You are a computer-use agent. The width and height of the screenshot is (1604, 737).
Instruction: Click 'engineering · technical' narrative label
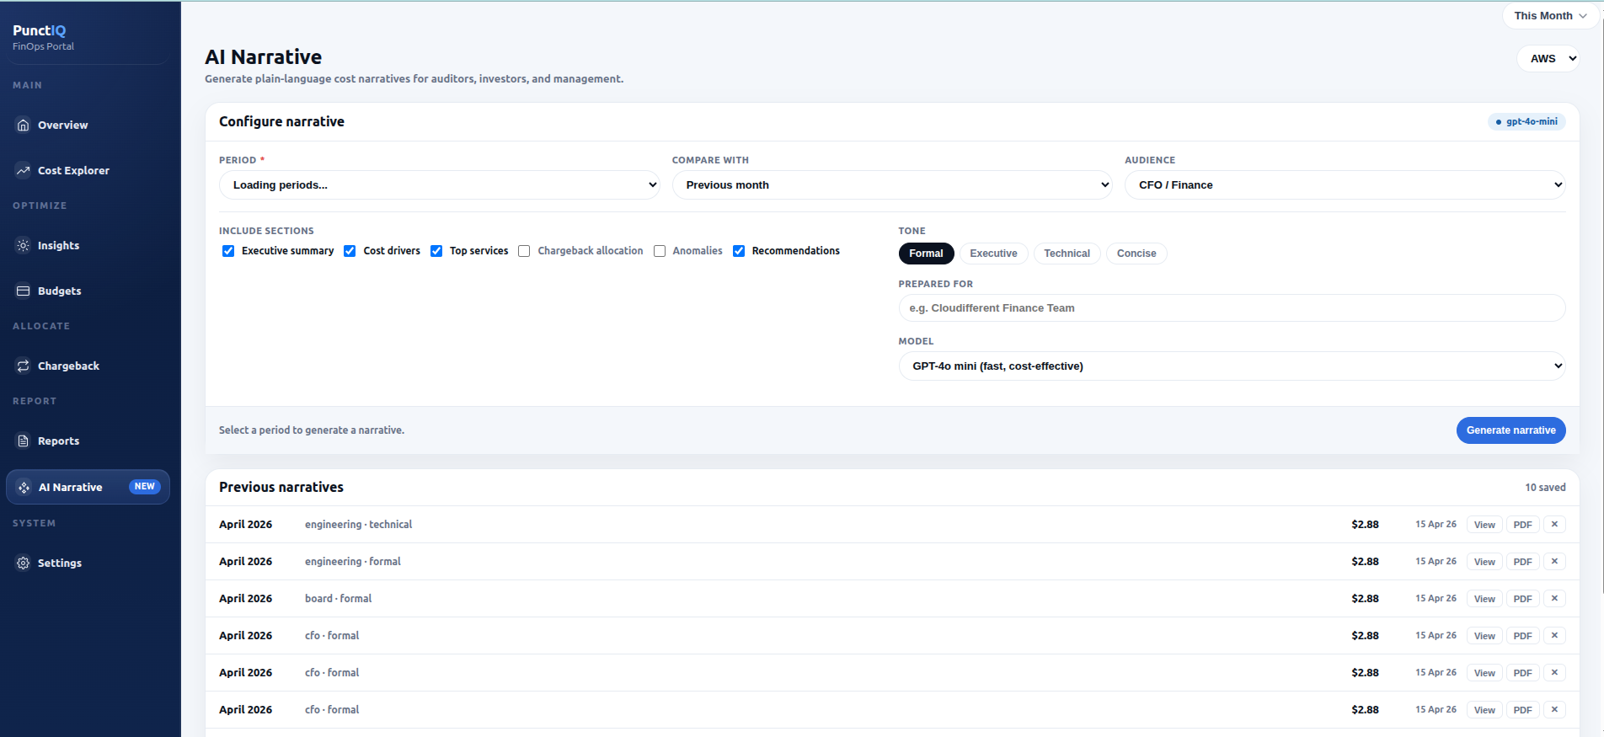point(358,524)
